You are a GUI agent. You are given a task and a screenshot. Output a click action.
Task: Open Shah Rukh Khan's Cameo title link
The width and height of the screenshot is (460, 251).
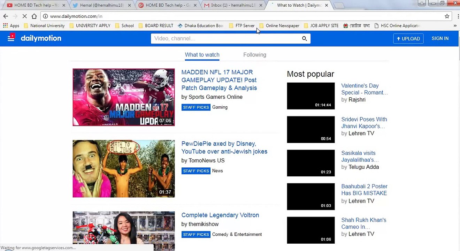click(x=364, y=223)
